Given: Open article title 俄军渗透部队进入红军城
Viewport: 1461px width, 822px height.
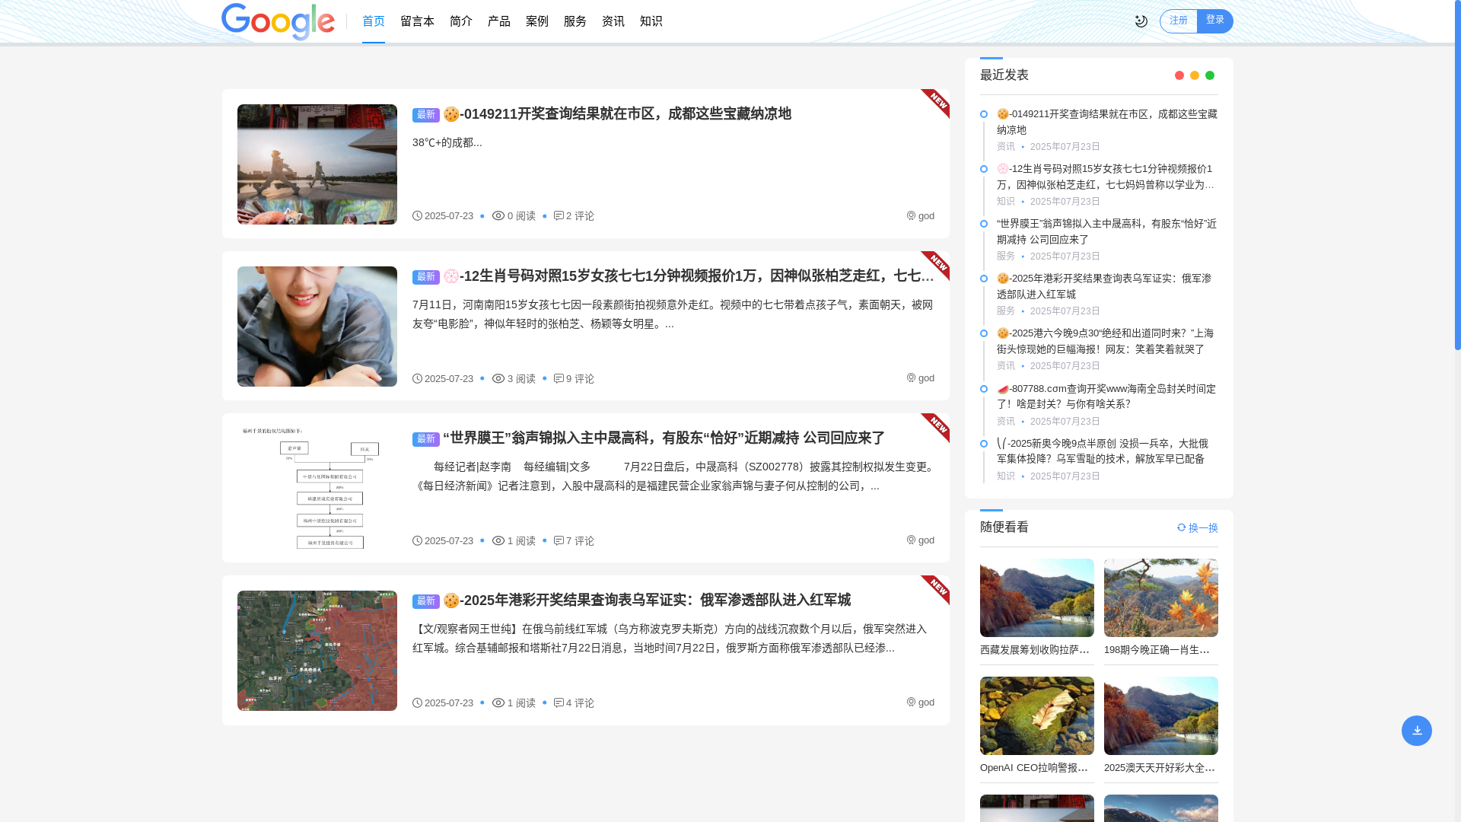Looking at the screenshot, I should point(647,601).
